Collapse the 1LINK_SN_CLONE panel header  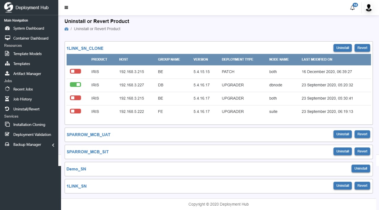pyautogui.click(x=85, y=48)
